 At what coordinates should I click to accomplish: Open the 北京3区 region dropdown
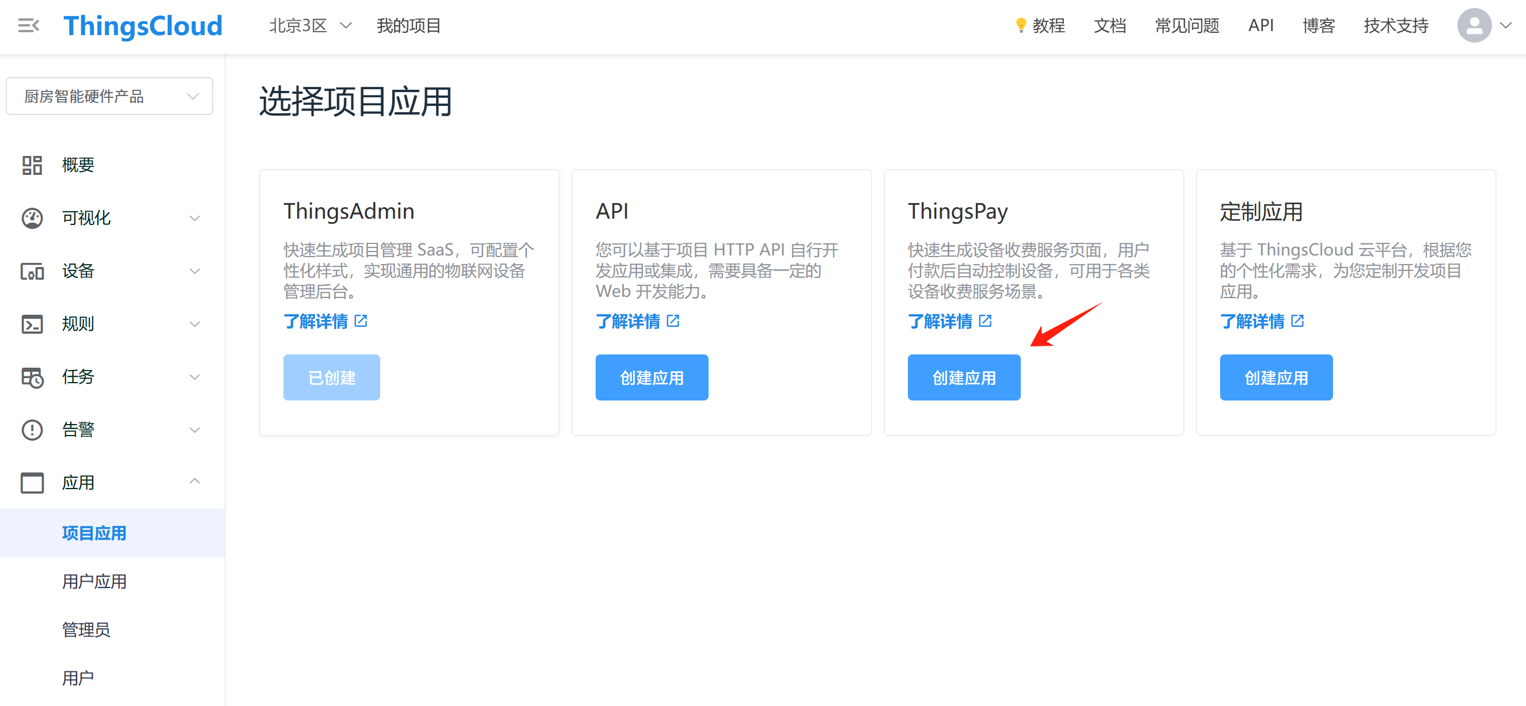click(310, 26)
